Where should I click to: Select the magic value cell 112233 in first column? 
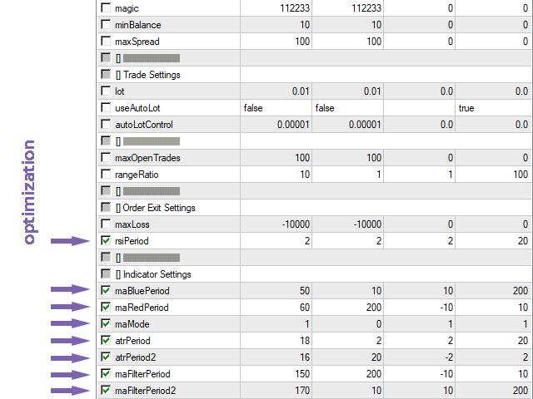(x=276, y=7)
